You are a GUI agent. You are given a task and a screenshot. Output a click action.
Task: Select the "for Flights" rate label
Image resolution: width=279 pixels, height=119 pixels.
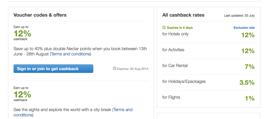click(x=171, y=97)
